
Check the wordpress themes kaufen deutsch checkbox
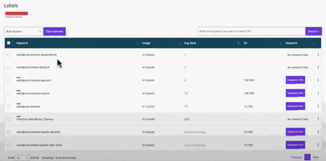point(9,132)
